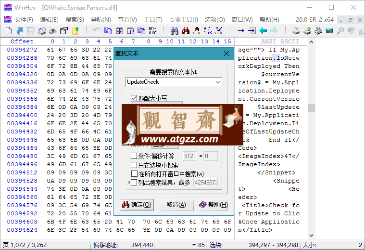Click the 取消(A) cancel button
Image resolution: width=365 pixels, height=250 pixels.
[x=176, y=205]
